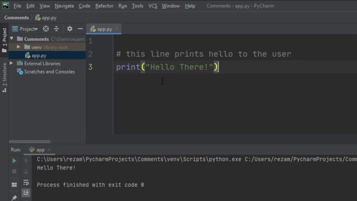This screenshot has height=201, width=357.
Task: Open the Help menu
Action: [190, 6]
